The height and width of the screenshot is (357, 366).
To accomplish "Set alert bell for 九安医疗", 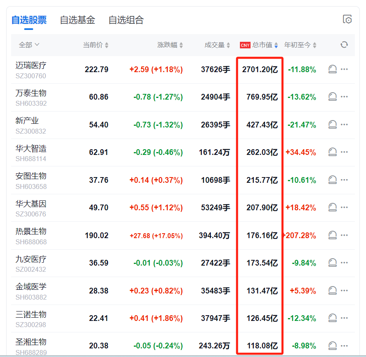I will tap(332, 263).
